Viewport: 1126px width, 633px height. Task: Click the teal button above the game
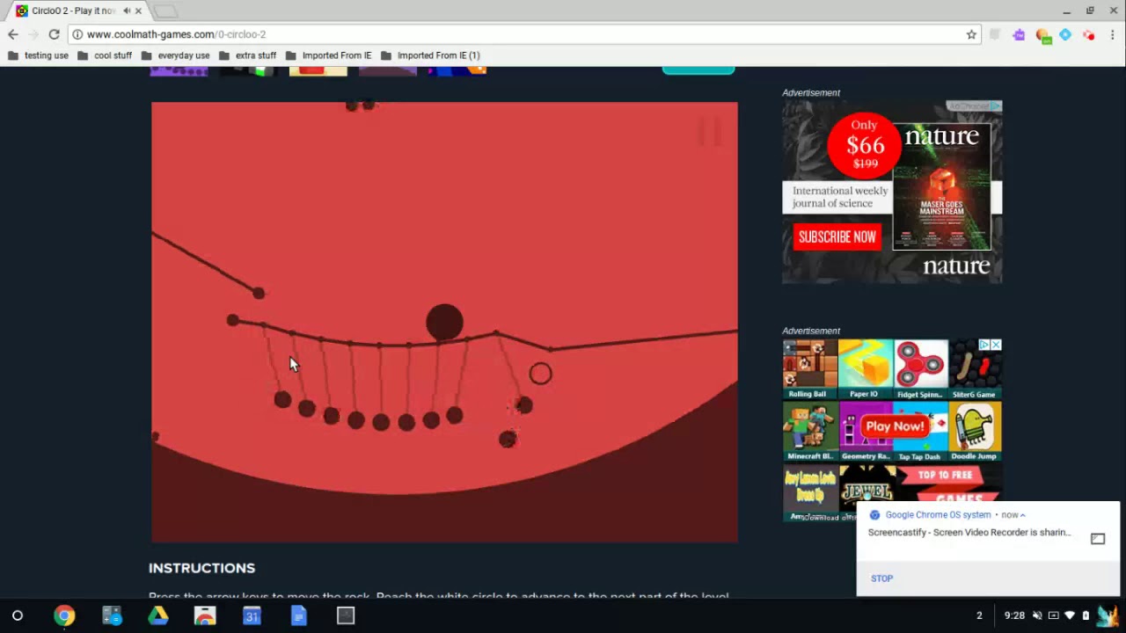tap(698, 70)
